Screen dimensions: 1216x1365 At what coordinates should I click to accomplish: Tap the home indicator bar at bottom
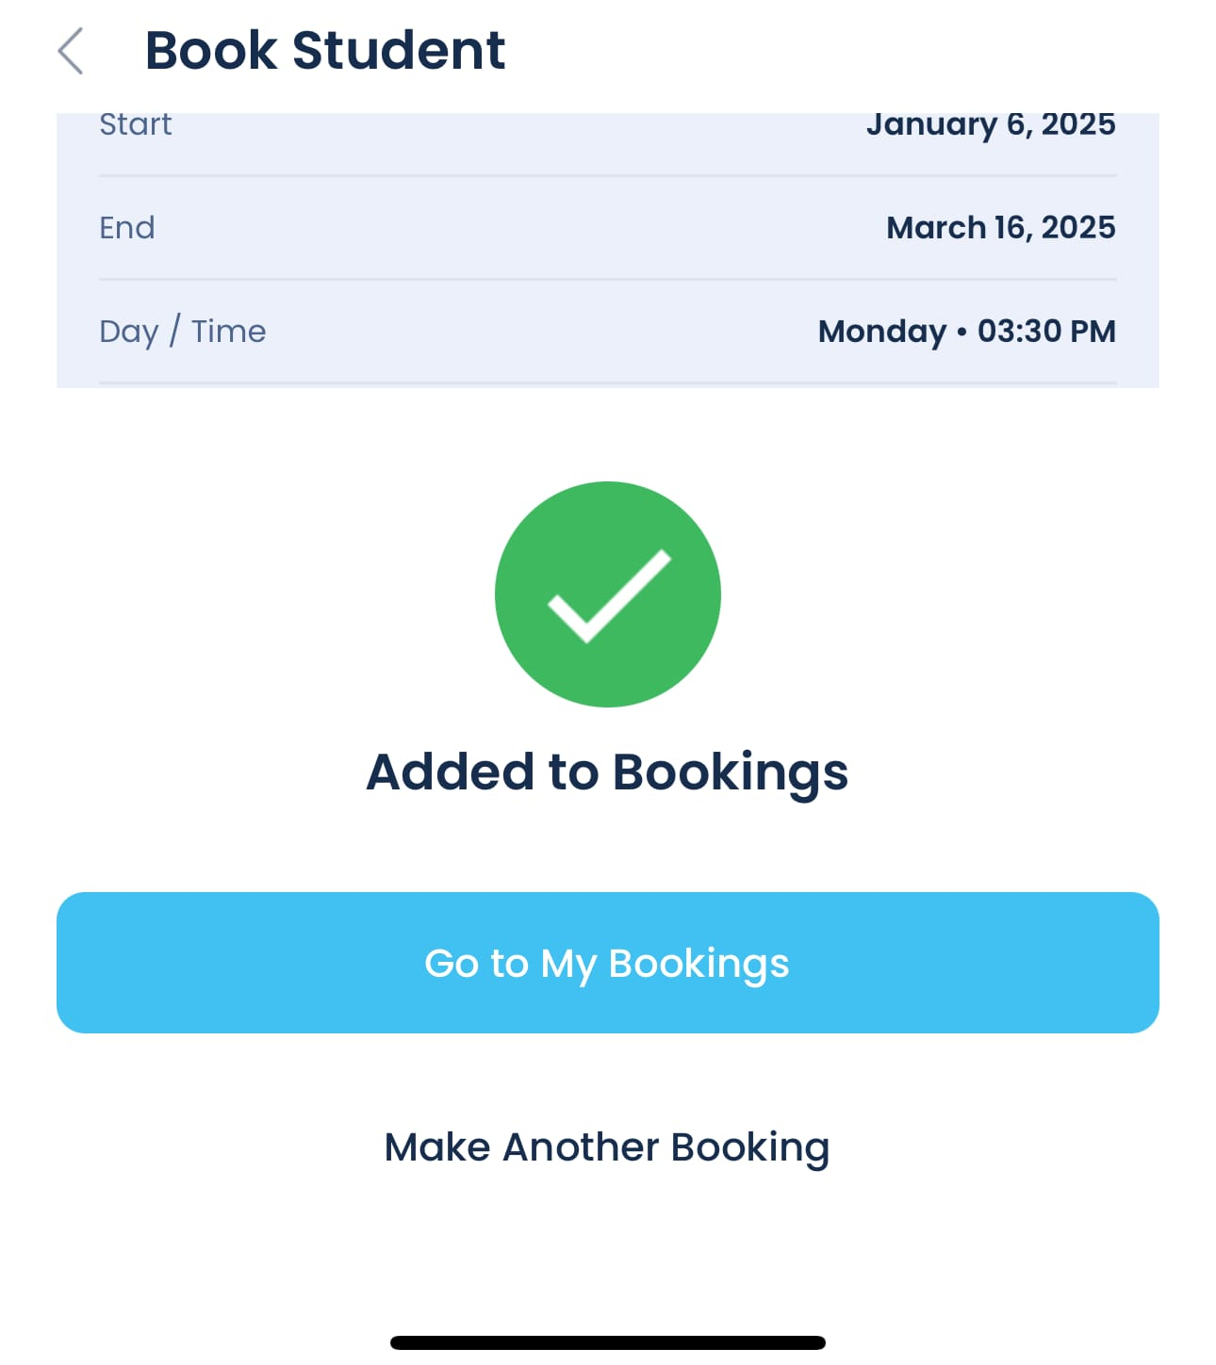(x=608, y=1342)
